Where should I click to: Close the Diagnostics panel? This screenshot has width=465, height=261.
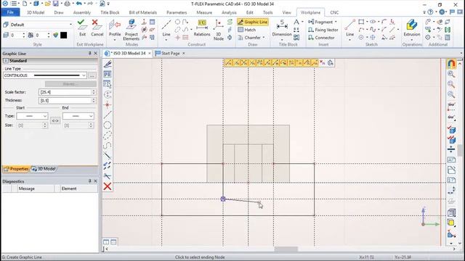point(95,181)
